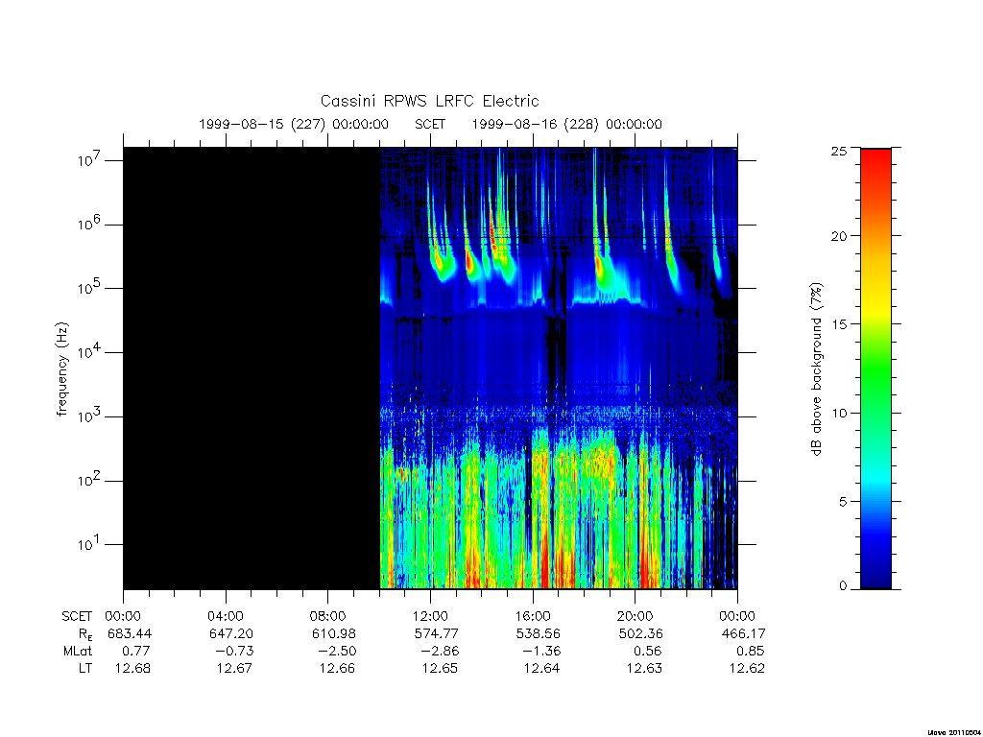Screen dimensions: 983x737
Task: Click the RE value '610.98'
Action: 334,633
